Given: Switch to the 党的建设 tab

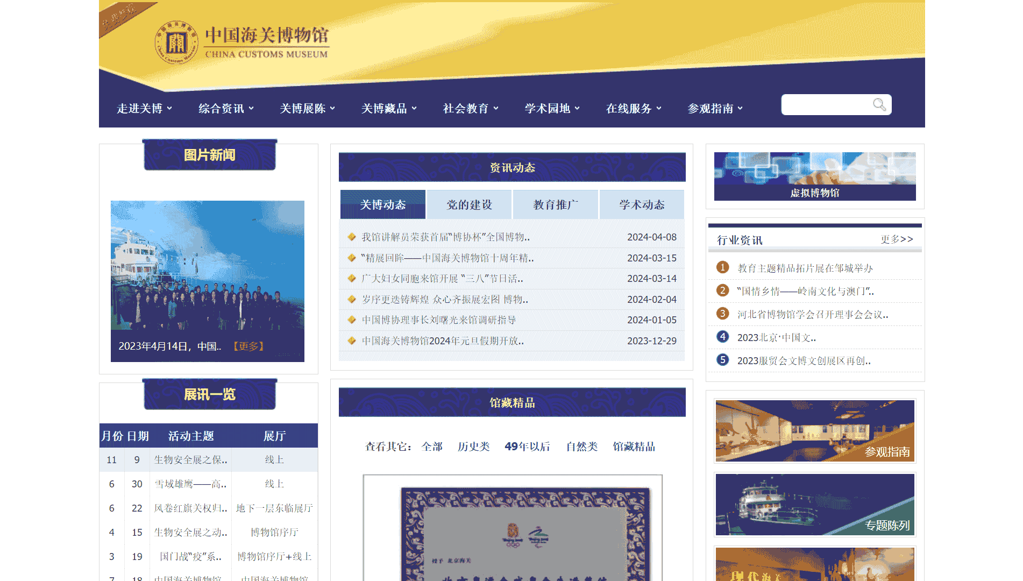Looking at the screenshot, I should coord(469,204).
